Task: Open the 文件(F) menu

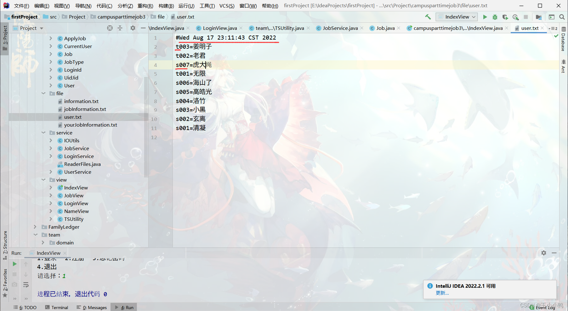Action: [x=21, y=6]
